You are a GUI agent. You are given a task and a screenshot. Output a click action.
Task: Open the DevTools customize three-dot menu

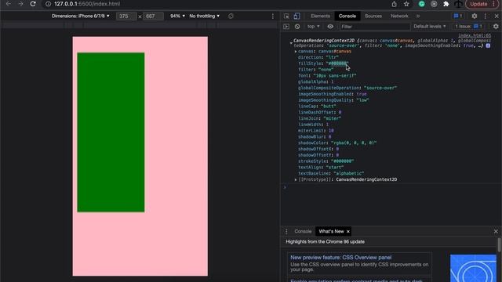pyautogui.click(x=486, y=16)
